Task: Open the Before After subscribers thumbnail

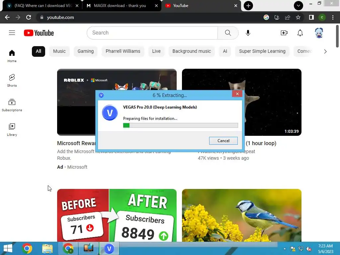Action: 117,215
